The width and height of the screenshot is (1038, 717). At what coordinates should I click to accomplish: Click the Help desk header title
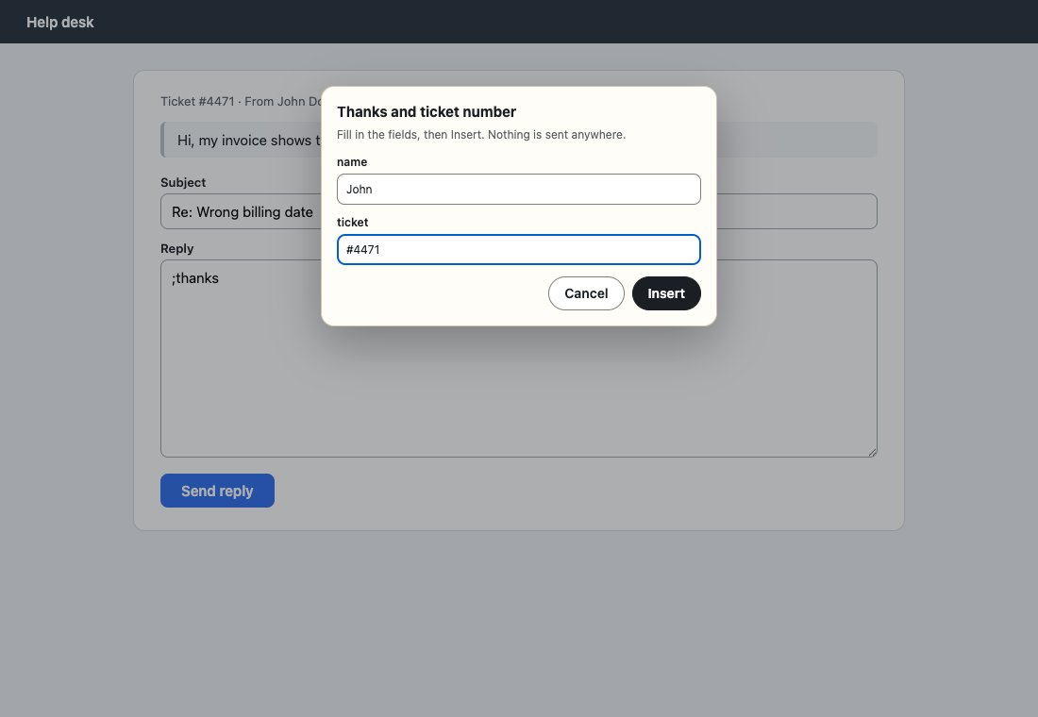point(60,22)
